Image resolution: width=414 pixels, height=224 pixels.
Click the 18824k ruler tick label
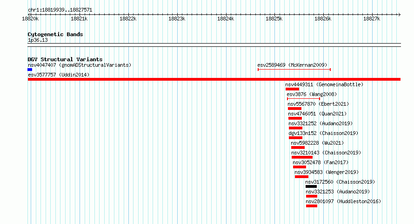(x=226, y=19)
